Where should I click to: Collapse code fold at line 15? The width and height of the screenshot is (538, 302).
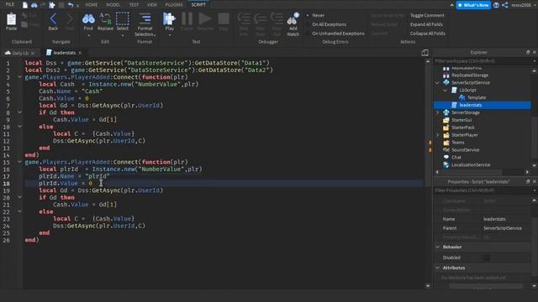click(x=19, y=162)
